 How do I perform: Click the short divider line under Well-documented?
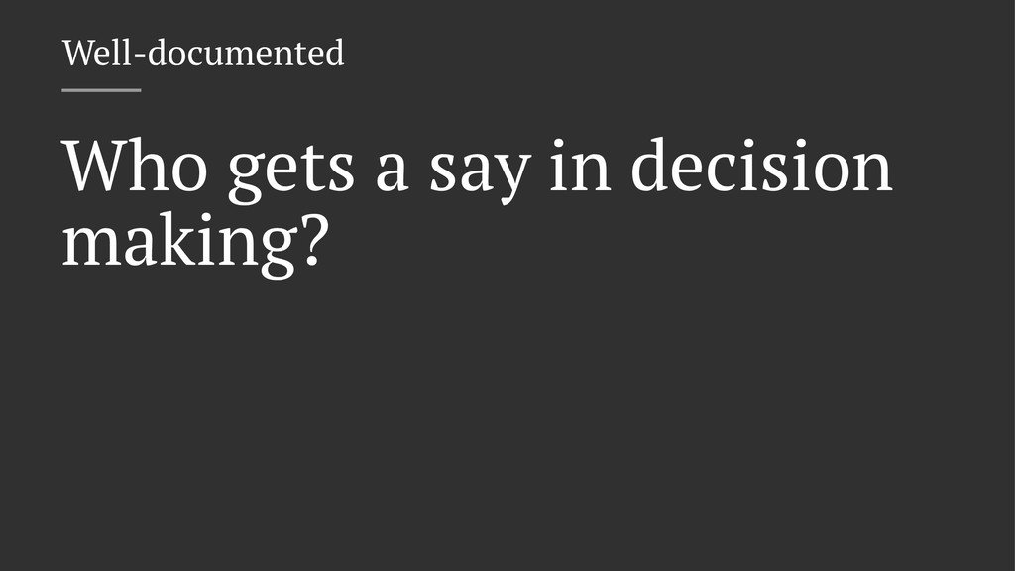(x=101, y=90)
